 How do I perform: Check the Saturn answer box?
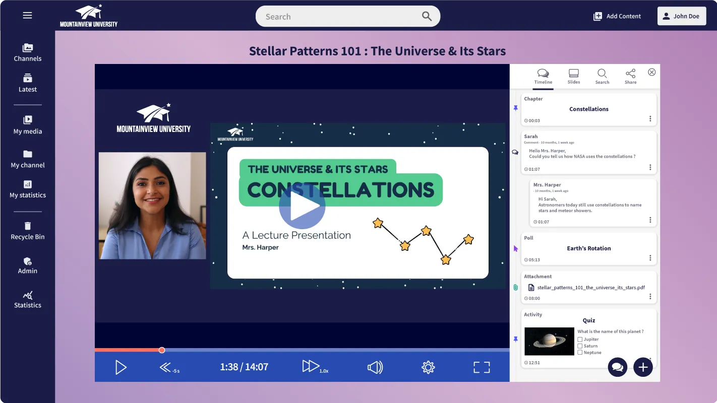pyautogui.click(x=580, y=346)
